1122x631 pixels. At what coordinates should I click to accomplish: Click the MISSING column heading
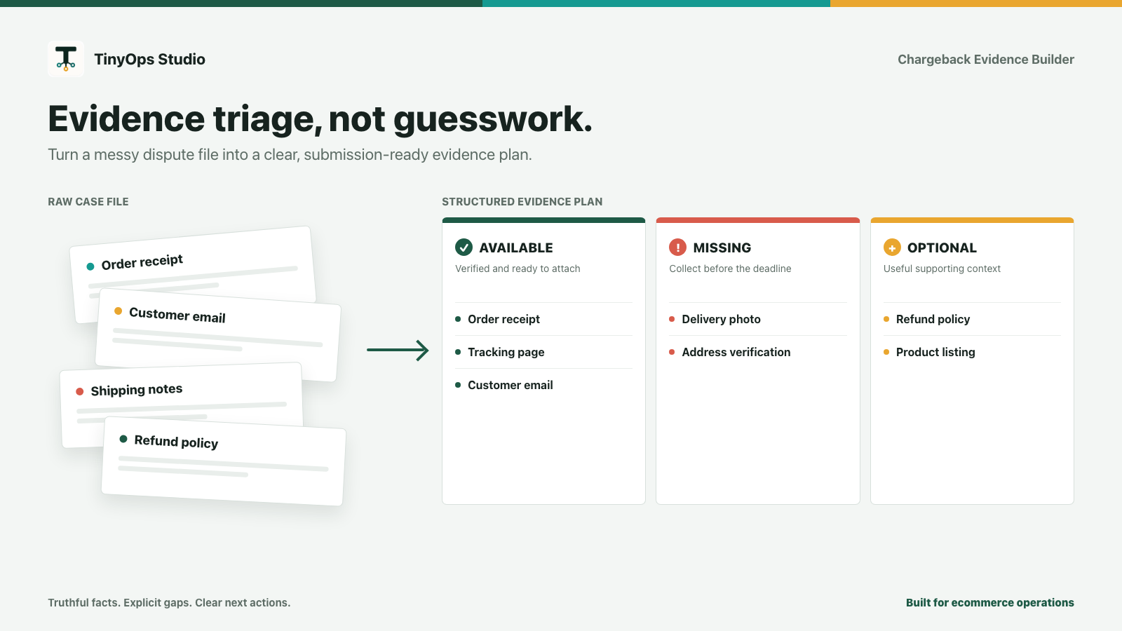(722, 247)
